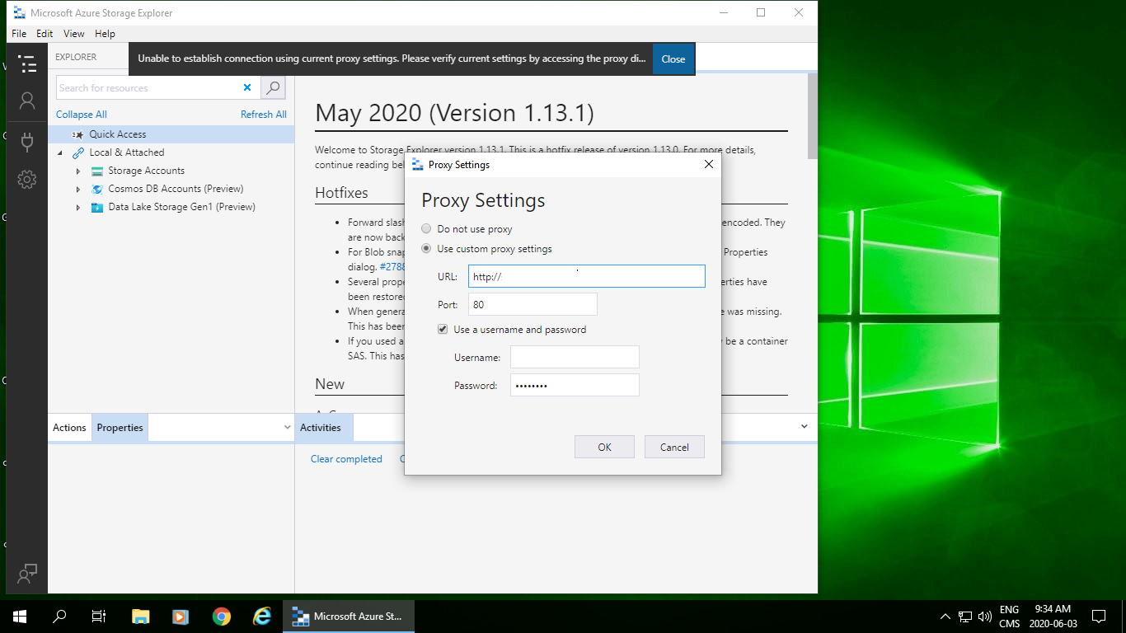Click the Clear completed link
This screenshot has height=633, width=1126.
click(x=346, y=459)
